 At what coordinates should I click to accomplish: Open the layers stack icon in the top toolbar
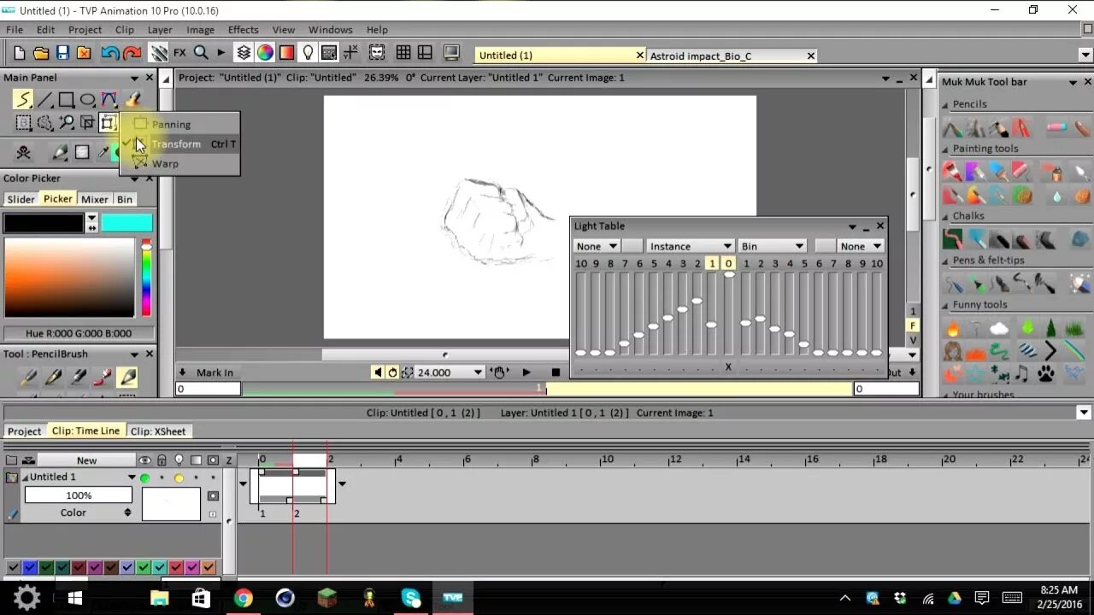click(x=244, y=53)
